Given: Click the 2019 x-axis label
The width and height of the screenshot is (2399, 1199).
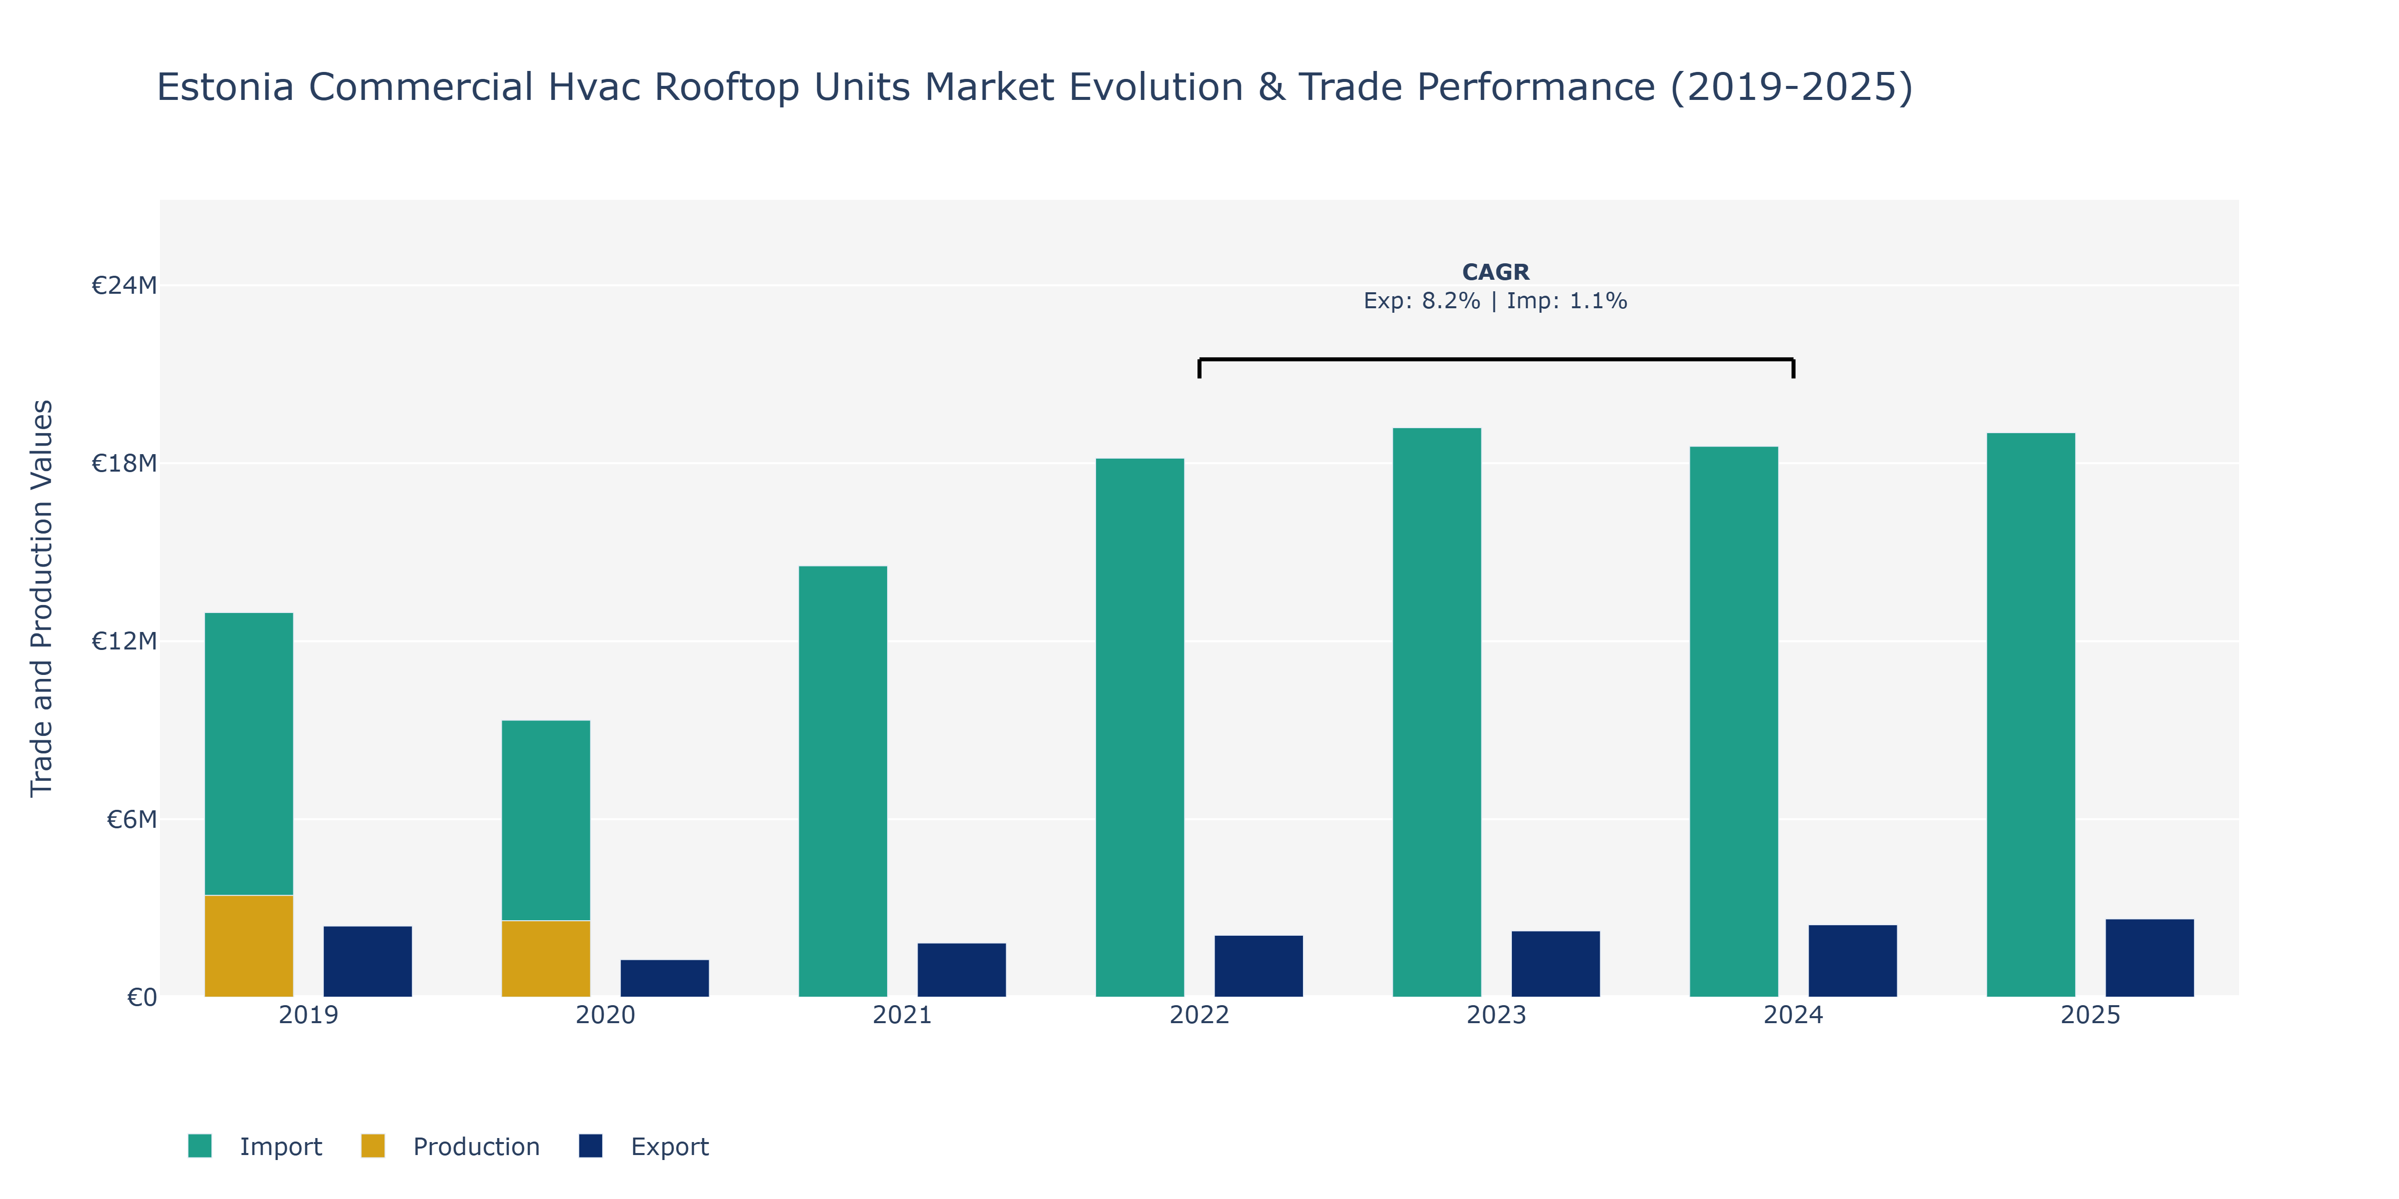Looking at the screenshot, I should 308,1015.
